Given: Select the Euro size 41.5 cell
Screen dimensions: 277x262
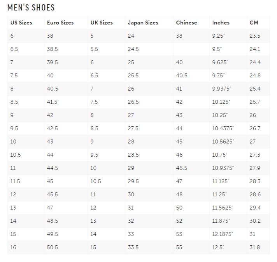Looking at the screenshot, I should click(52, 102).
